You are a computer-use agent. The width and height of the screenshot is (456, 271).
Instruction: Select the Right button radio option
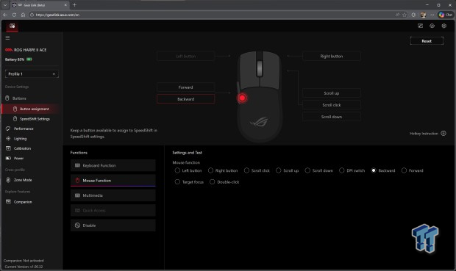point(210,170)
